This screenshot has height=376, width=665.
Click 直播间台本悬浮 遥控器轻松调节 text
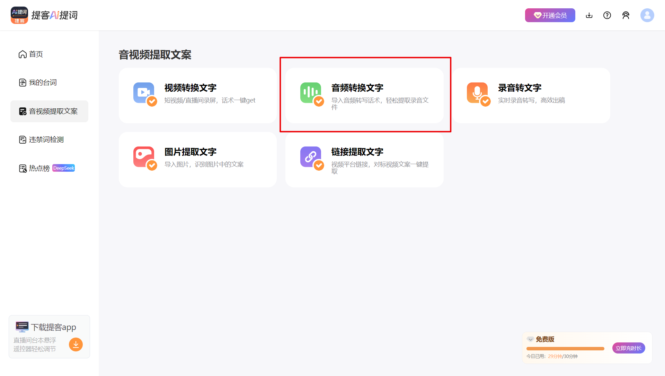point(35,344)
